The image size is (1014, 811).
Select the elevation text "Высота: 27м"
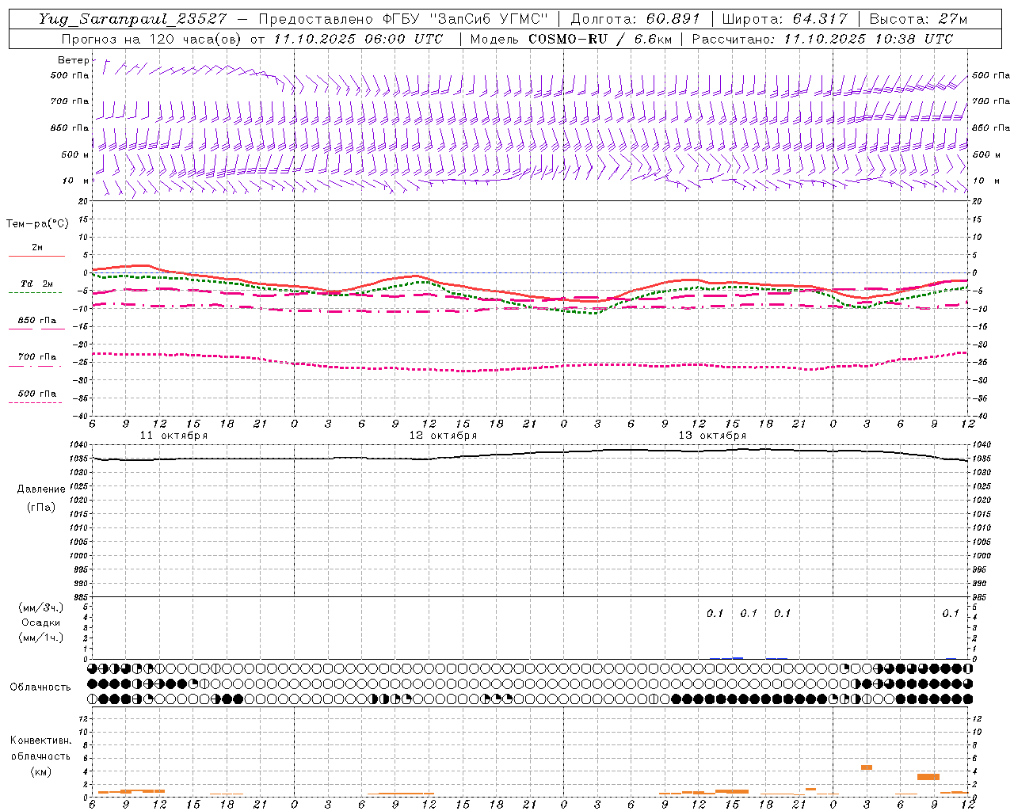(918, 20)
